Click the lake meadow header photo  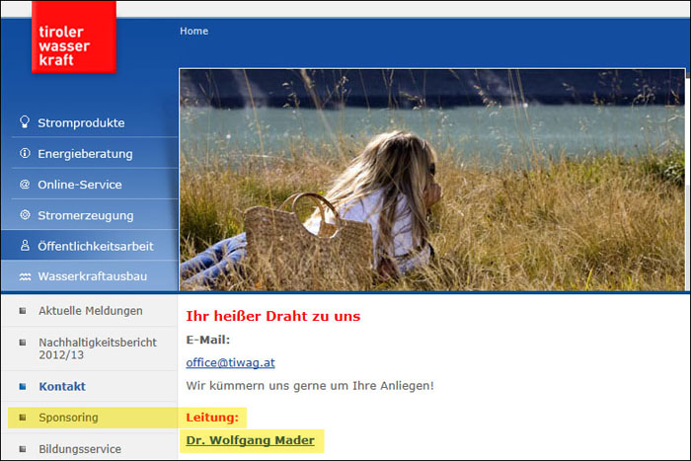[x=432, y=180]
